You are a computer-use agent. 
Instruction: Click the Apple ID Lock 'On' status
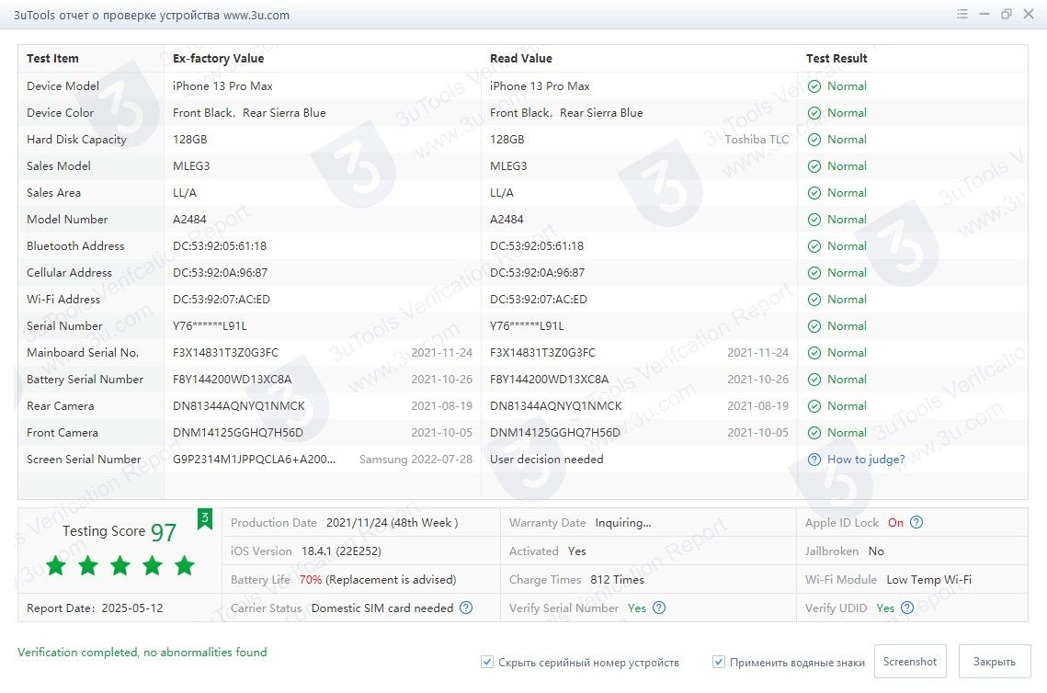[895, 523]
